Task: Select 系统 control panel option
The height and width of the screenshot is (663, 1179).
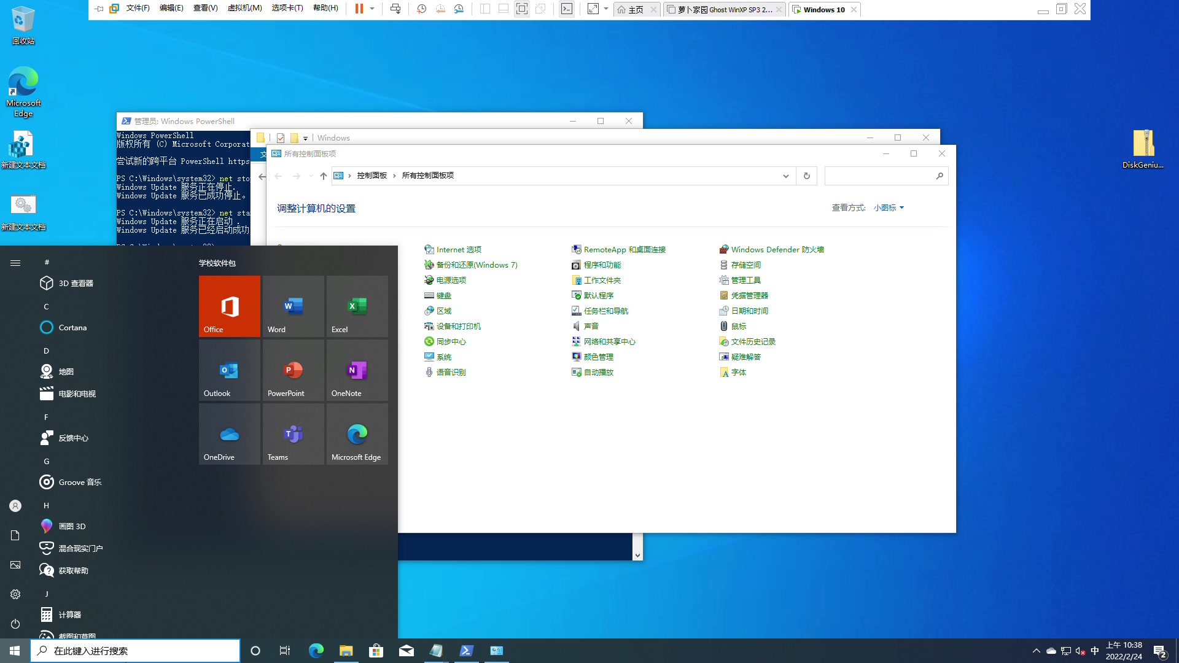Action: [444, 356]
